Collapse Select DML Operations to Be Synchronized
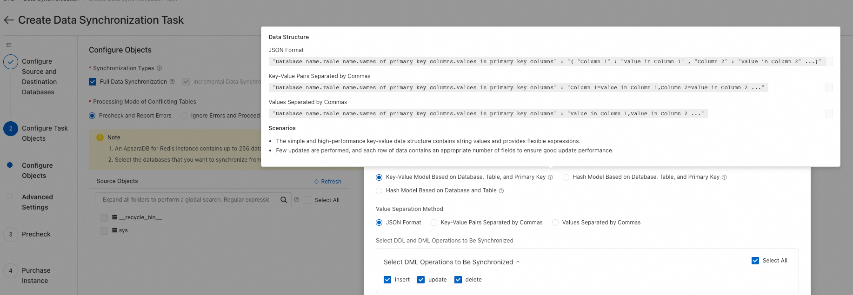The height and width of the screenshot is (295, 853). point(518,262)
